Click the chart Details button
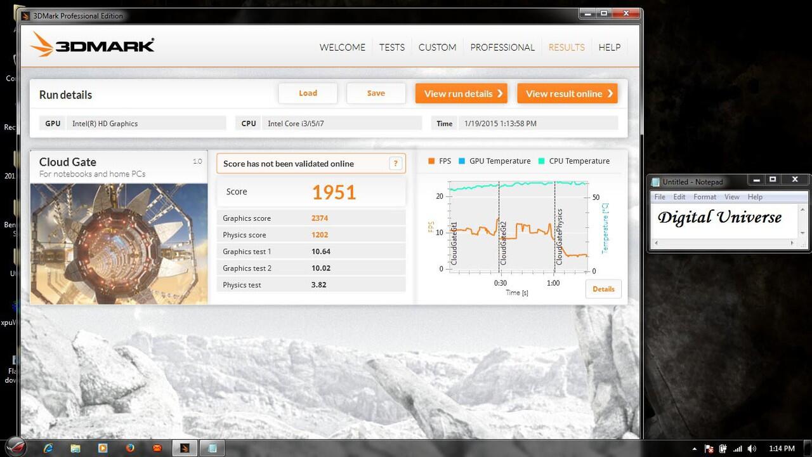This screenshot has width=812, height=457. click(x=603, y=289)
